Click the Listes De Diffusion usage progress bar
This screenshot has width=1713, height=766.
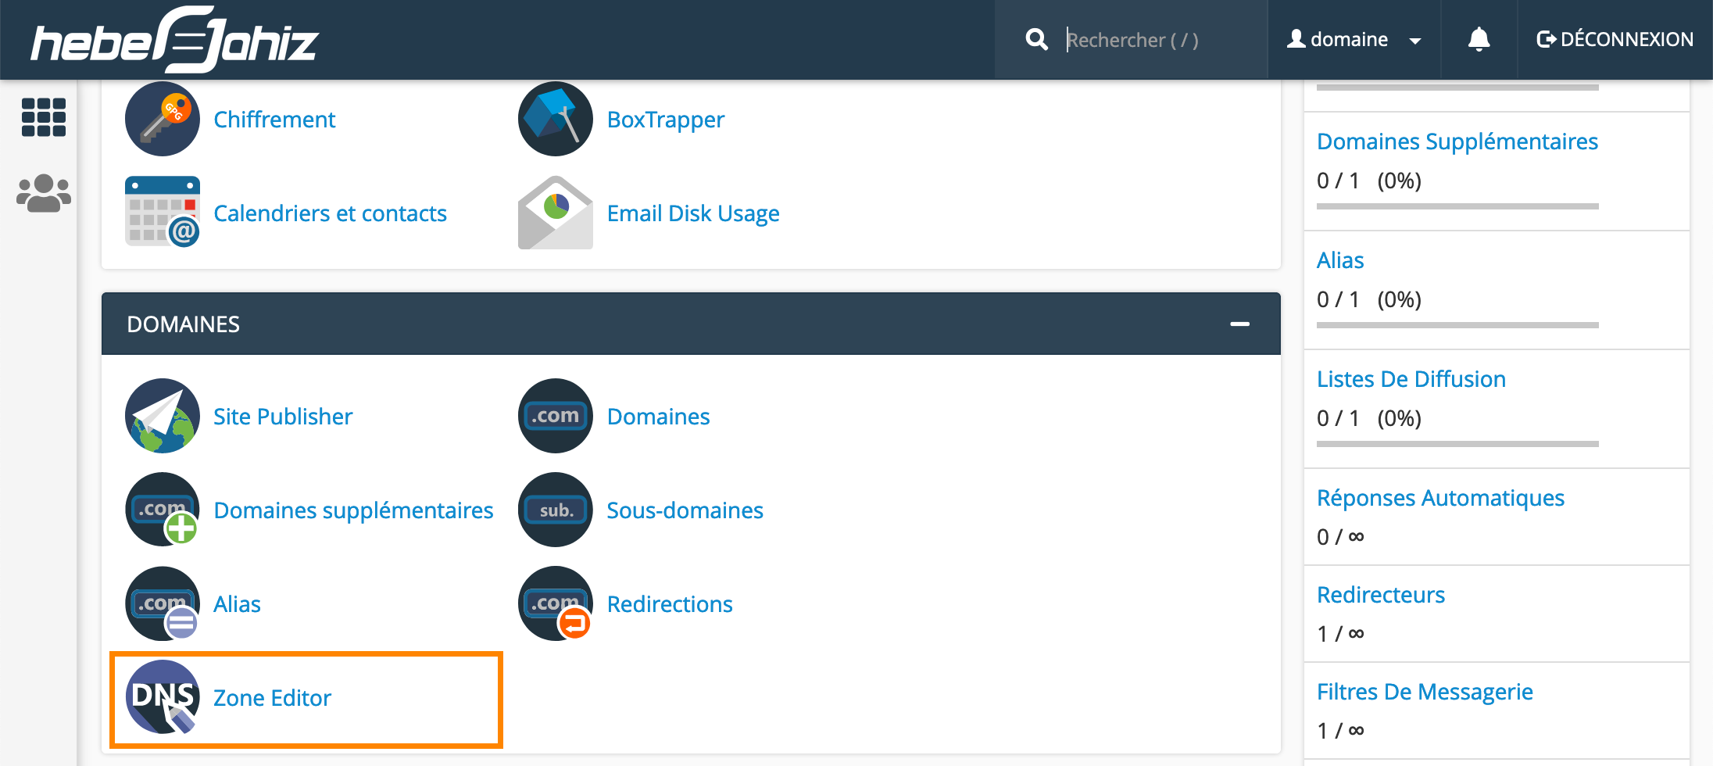click(x=1457, y=444)
